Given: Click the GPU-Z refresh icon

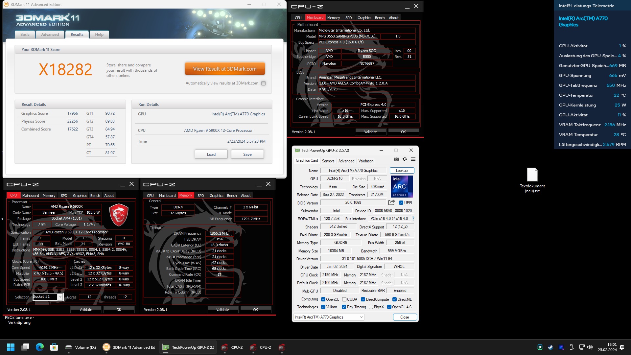Looking at the screenshot, I should click(x=405, y=159).
